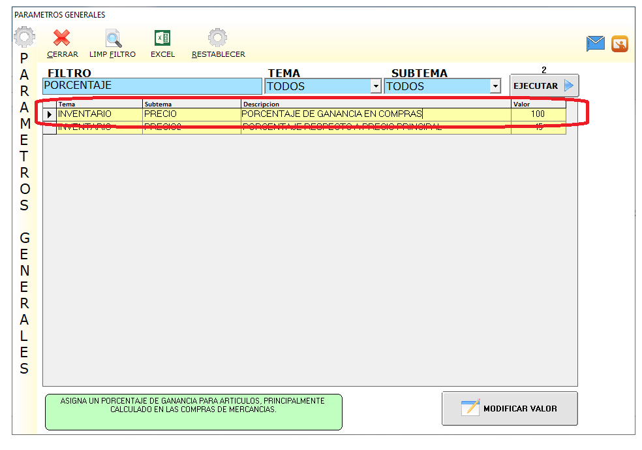This screenshot has height=450, width=642.
Task: Click the Subtema column header
Action: point(191,104)
